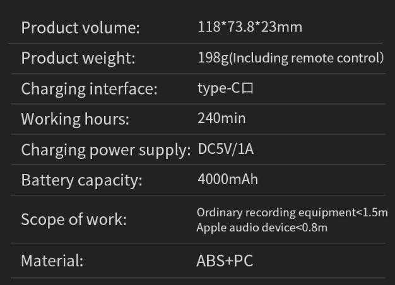
Task: Click the Ordinary recording equipment line
Action: tap(292, 212)
